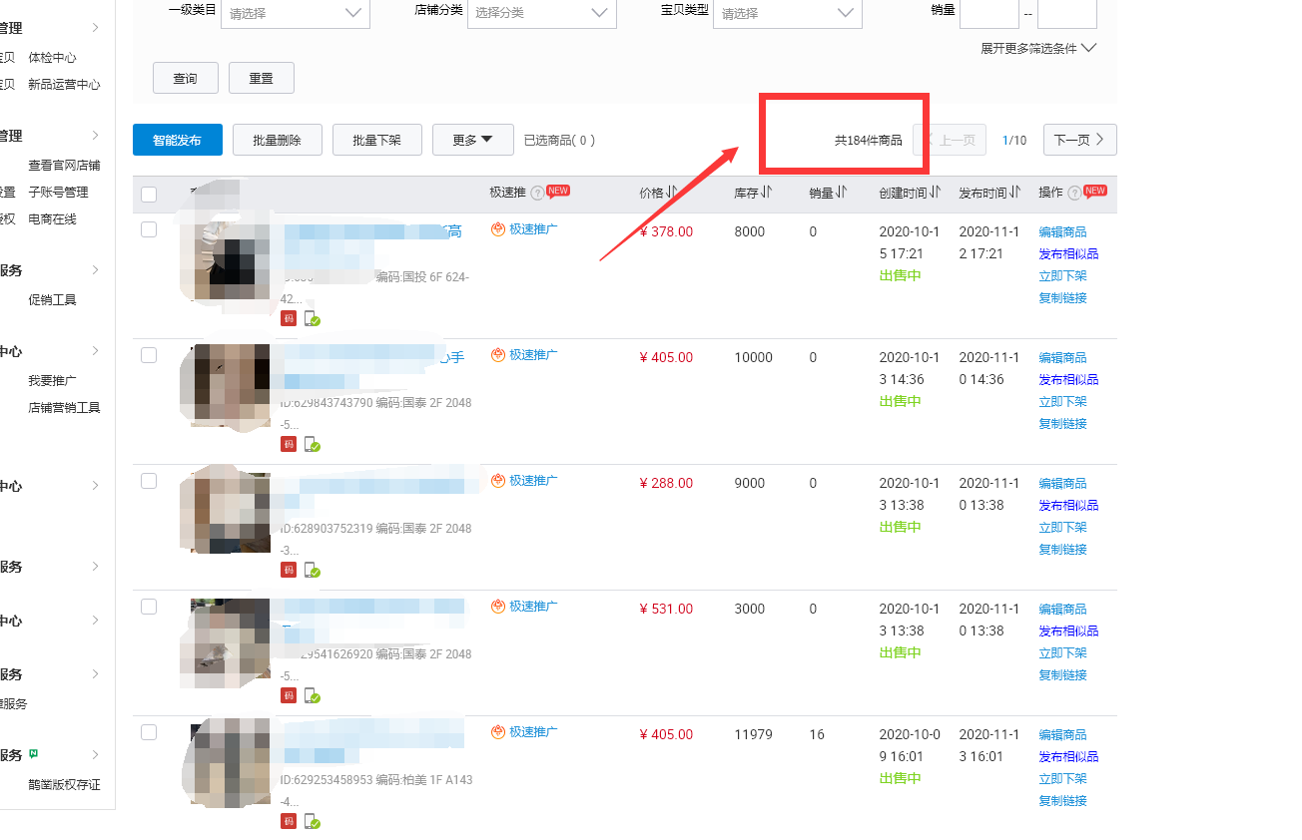Click help icon beside 极速推 header
Viewport: 1302px width, 840px height.
pyautogui.click(x=537, y=193)
